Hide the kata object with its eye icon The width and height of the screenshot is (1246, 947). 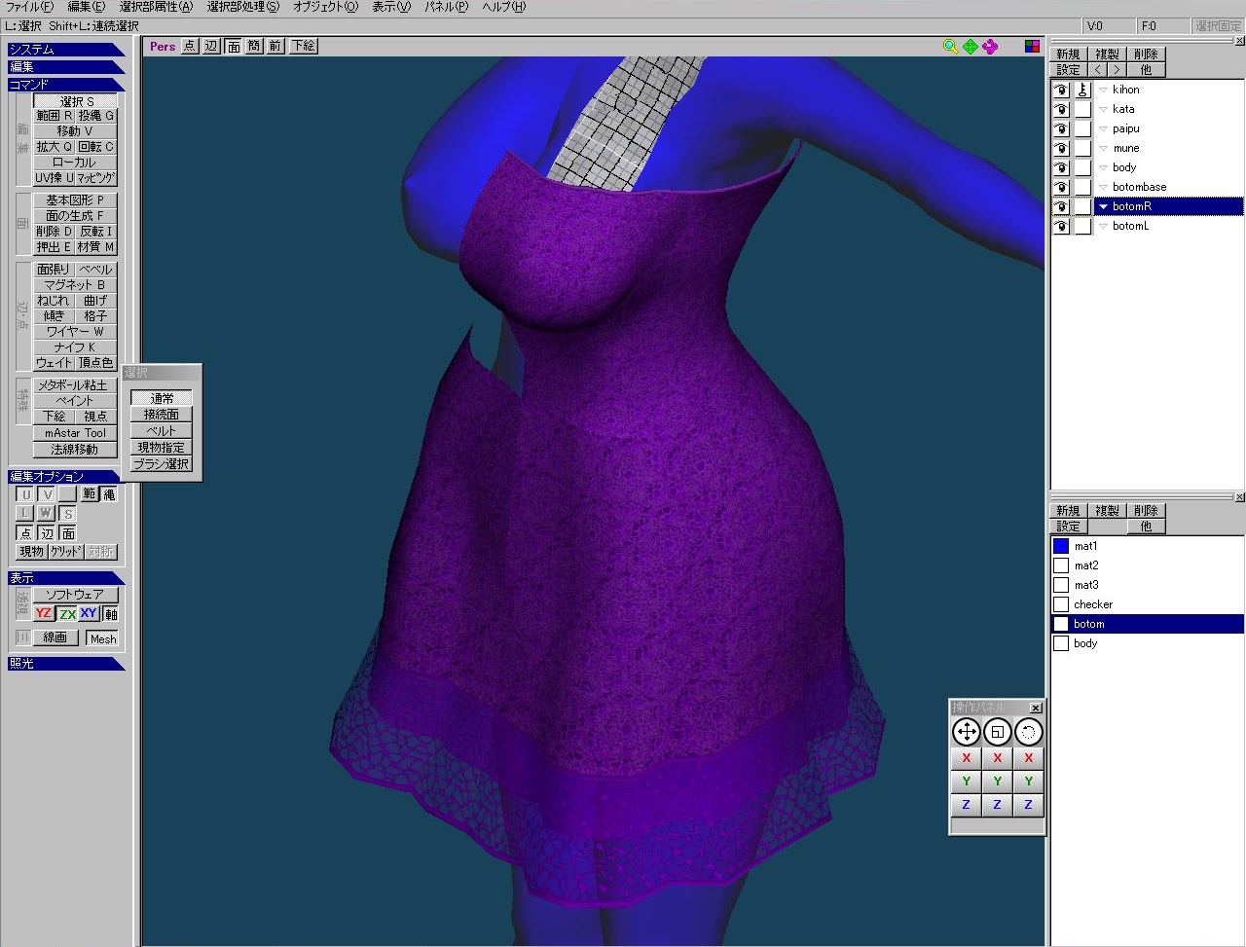coord(1061,109)
